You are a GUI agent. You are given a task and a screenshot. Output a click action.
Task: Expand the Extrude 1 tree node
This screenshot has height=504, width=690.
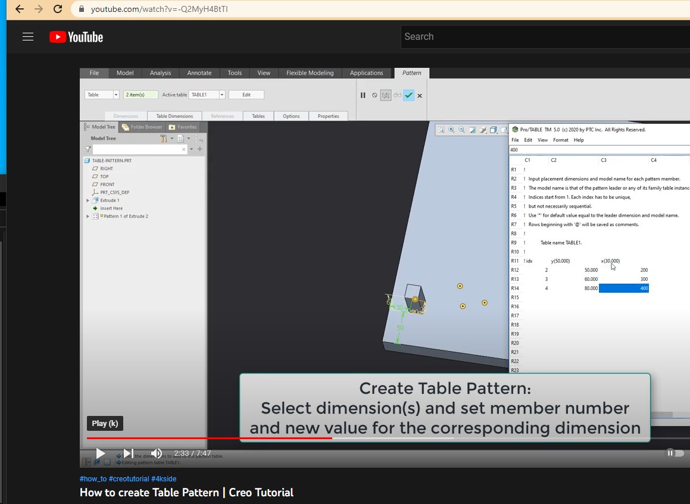[x=88, y=200]
